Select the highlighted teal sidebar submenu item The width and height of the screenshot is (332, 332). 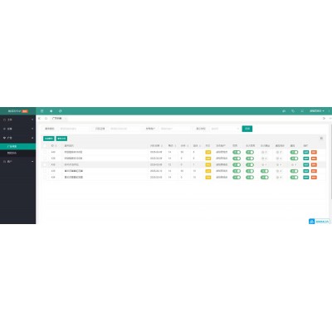tap(17, 146)
